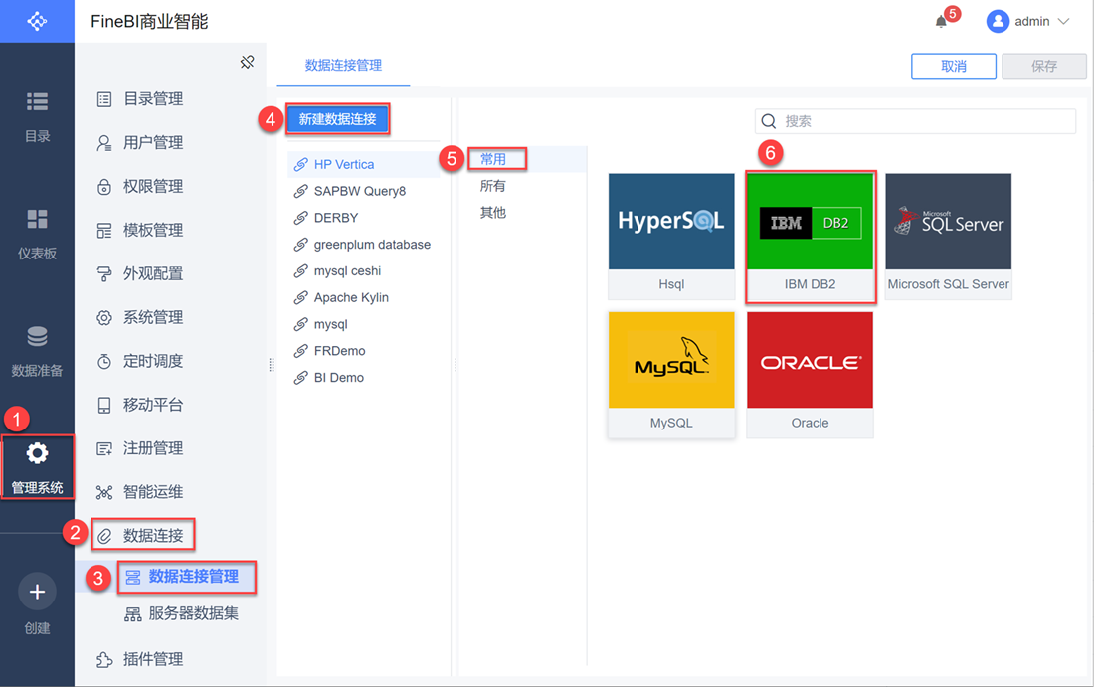Pick the IBM DB2 database tile
This screenshot has height=687, width=1094.
tap(810, 237)
